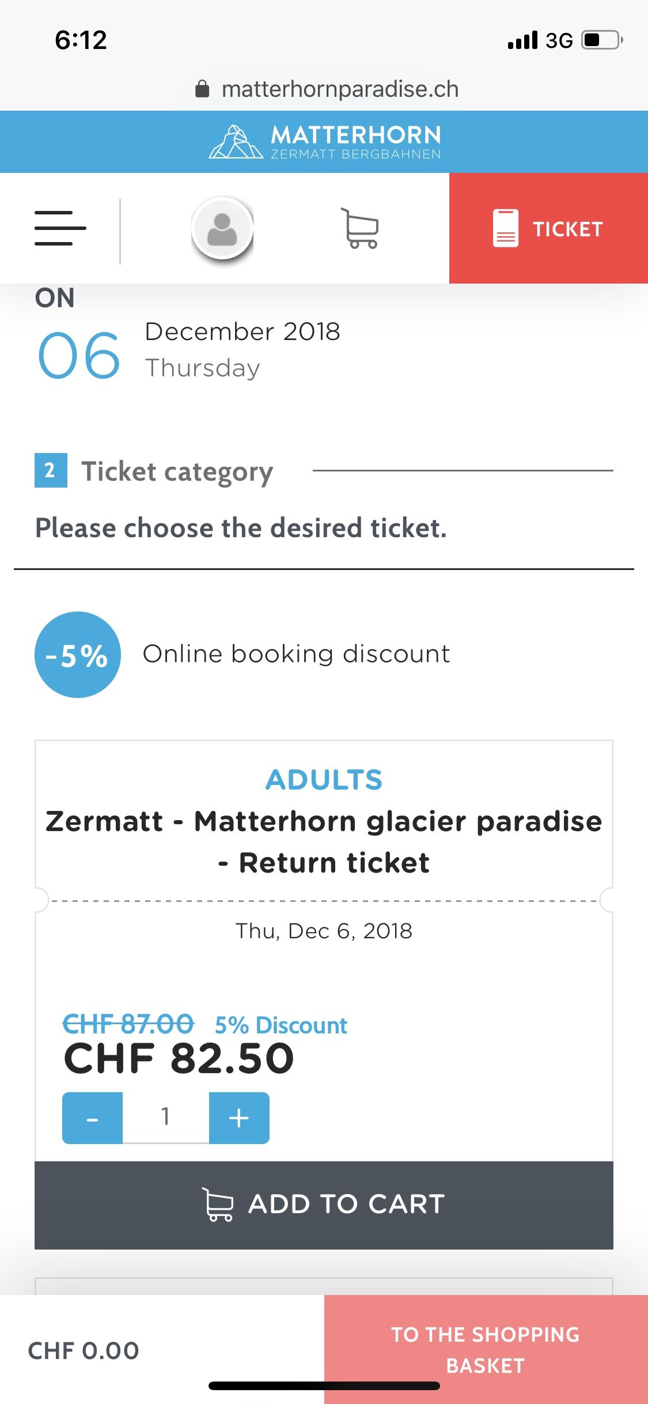Image resolution: width=648 pixels, height=1404 pixels.
Task: Open the shopping cart icon in header
Action: (x=361, y=228)
